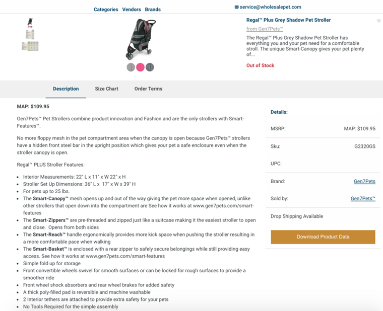Select the first stroller thumbnail image
383x311 pixels.
(x=30, y=23)
